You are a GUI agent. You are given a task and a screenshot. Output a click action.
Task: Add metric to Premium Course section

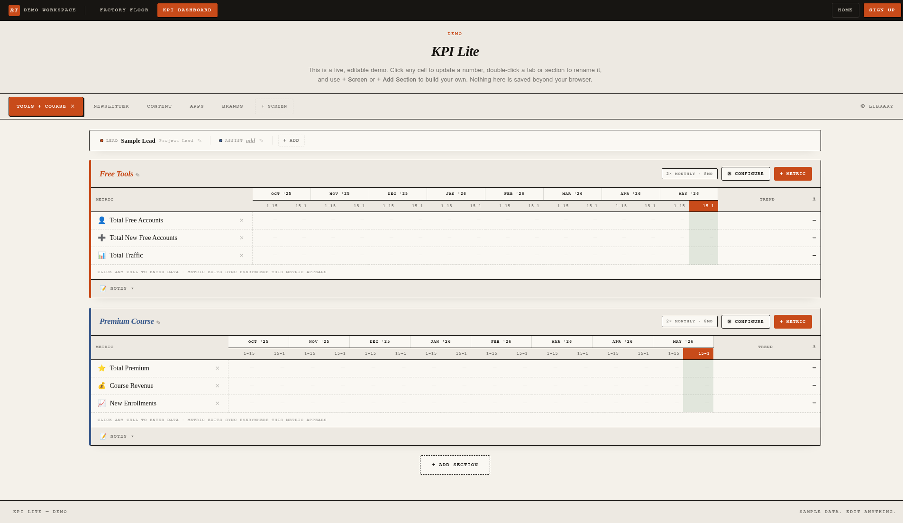[x=793, y=321]
